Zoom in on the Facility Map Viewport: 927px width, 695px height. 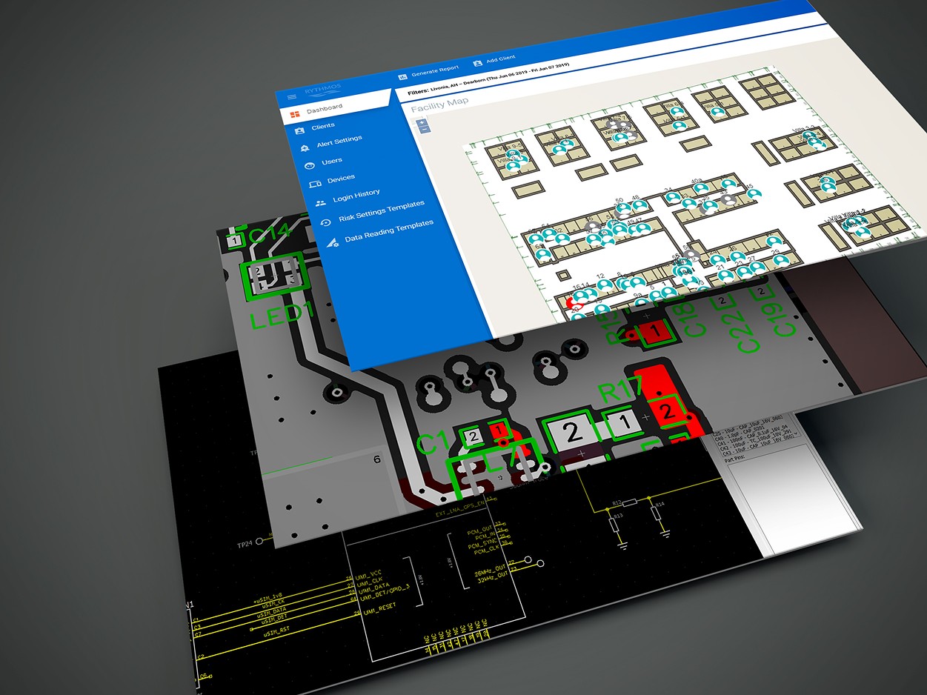tap(422, 123)
